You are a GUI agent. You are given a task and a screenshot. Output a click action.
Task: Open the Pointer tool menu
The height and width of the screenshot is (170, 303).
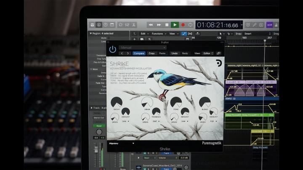click(x=222, y=34)
